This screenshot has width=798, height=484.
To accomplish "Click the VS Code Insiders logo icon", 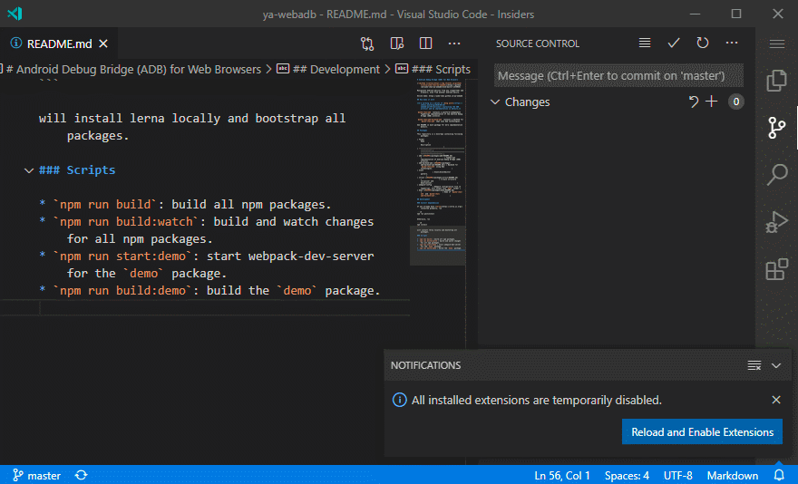I will 15,14.
